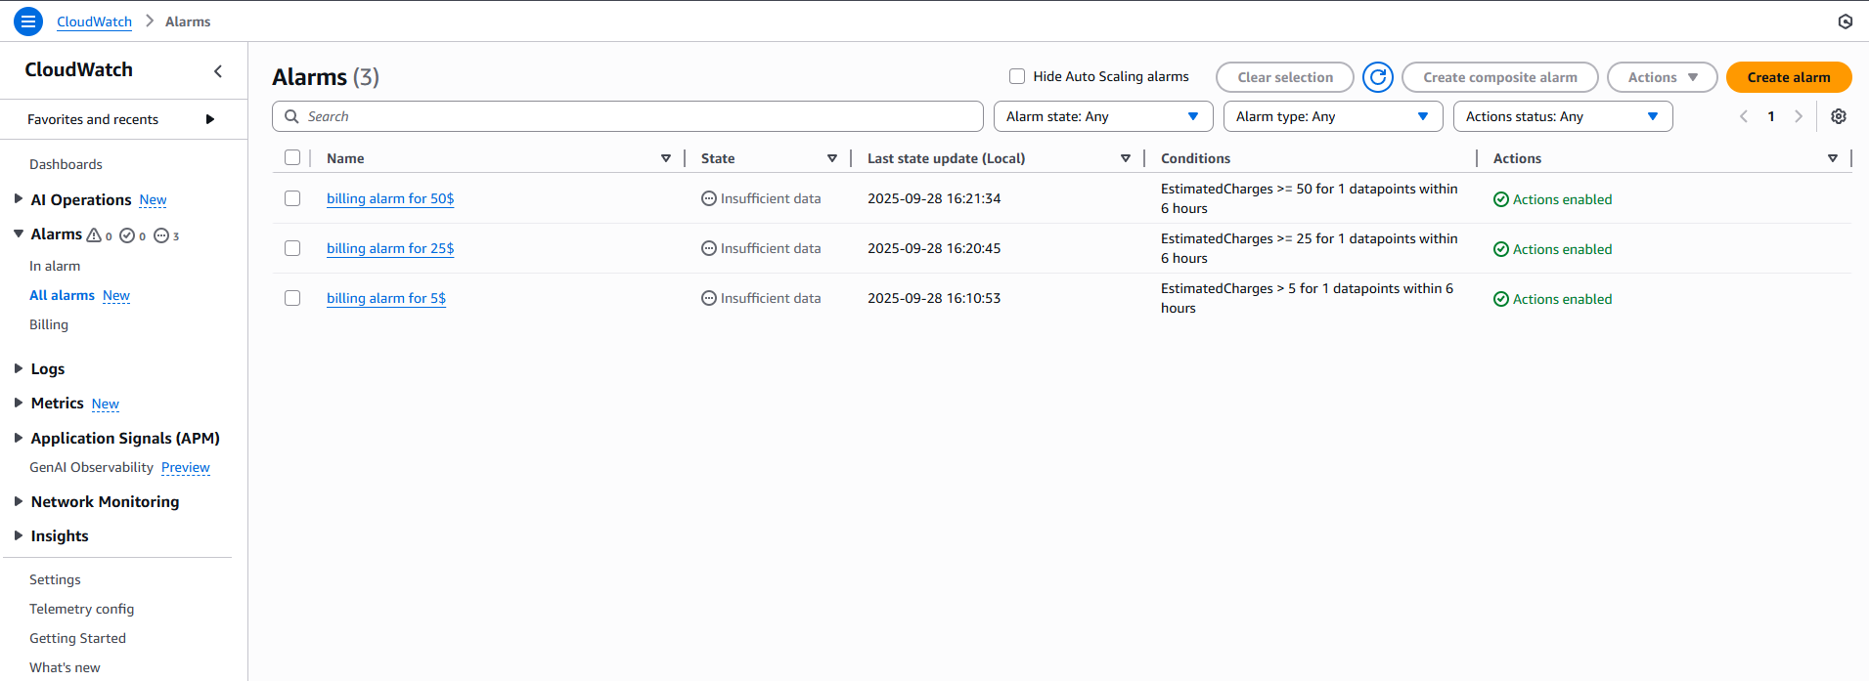Collapse the CloudWatch side panel

coord(218,70)
